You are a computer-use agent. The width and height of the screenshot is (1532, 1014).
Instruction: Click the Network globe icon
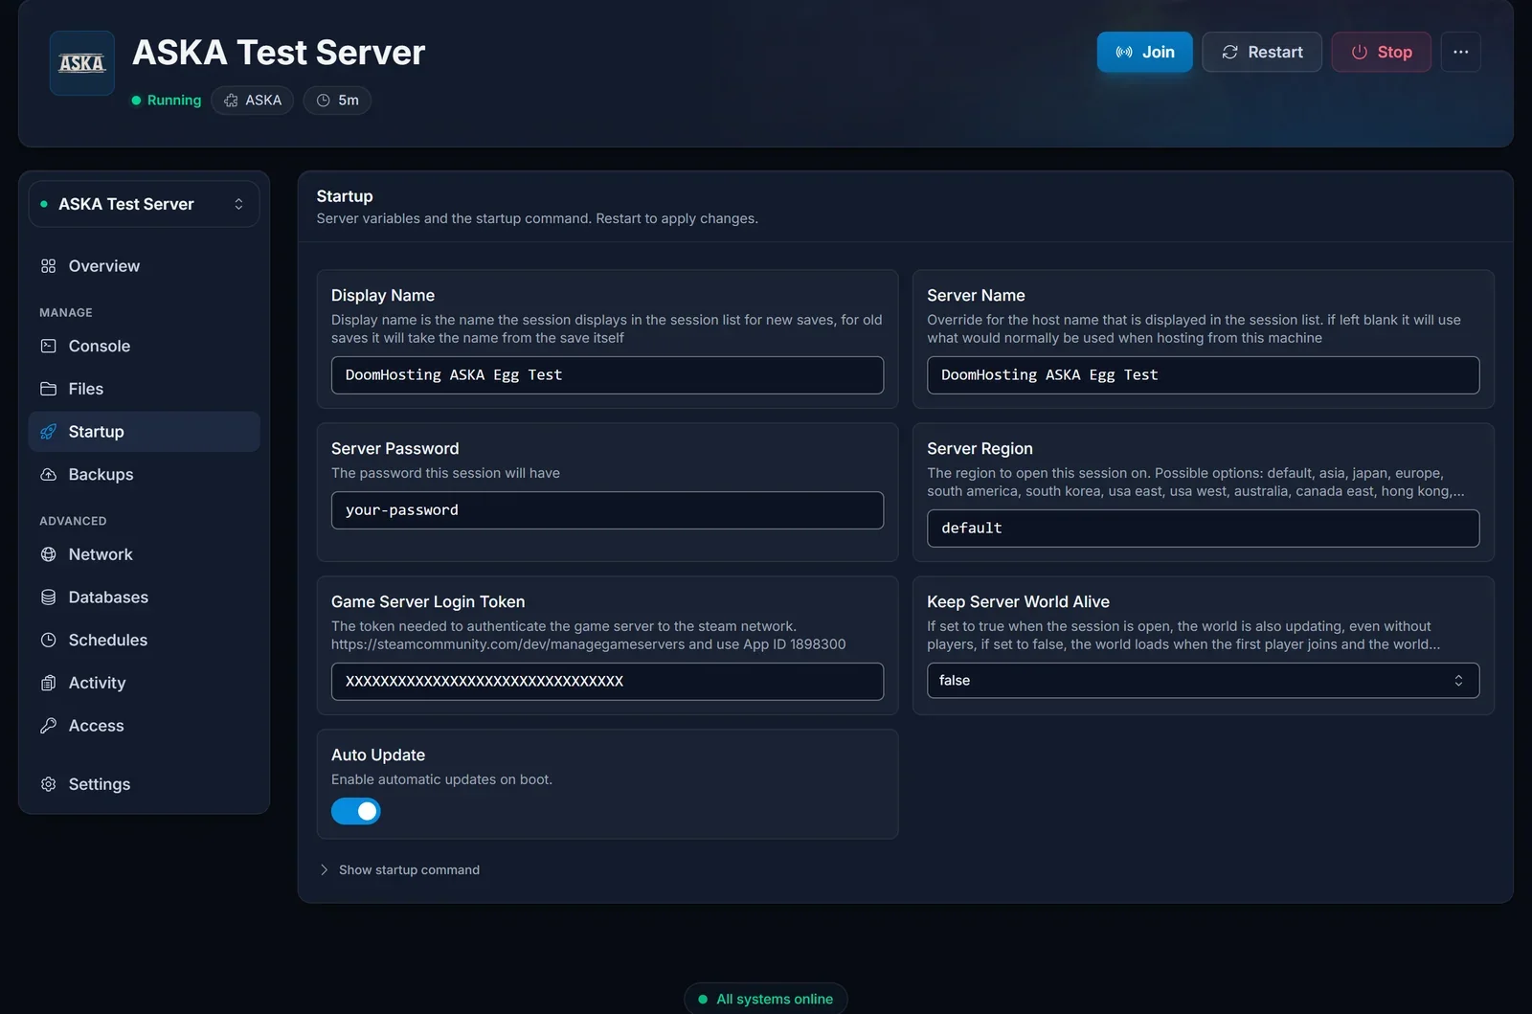[x=48, y=554]
